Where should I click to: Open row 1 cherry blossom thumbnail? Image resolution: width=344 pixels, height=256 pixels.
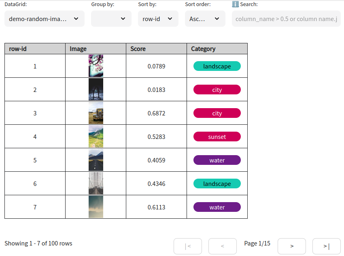(x=96, y=66)
